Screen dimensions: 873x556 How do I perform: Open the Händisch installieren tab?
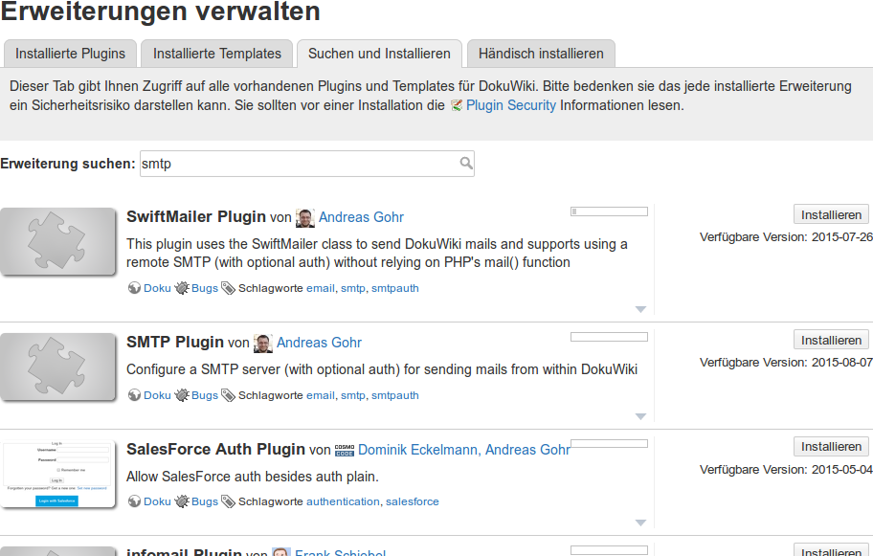[x=541, y=54]
